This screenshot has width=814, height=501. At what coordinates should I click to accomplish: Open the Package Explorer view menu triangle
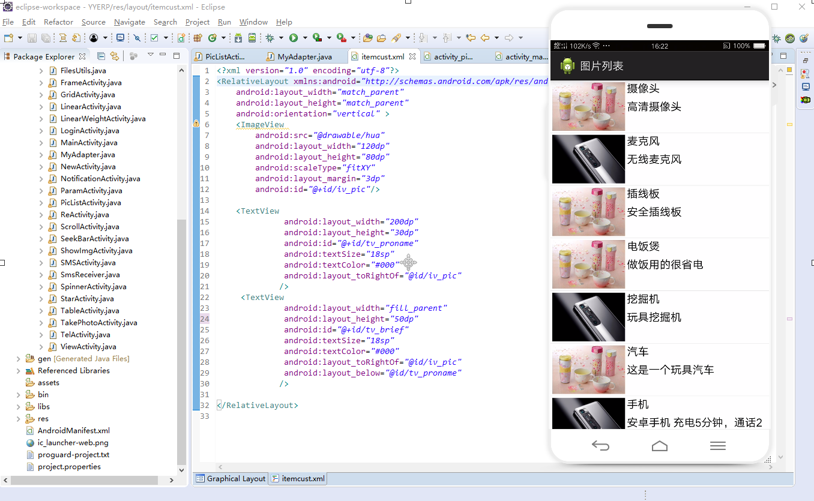tap(151, 55)
